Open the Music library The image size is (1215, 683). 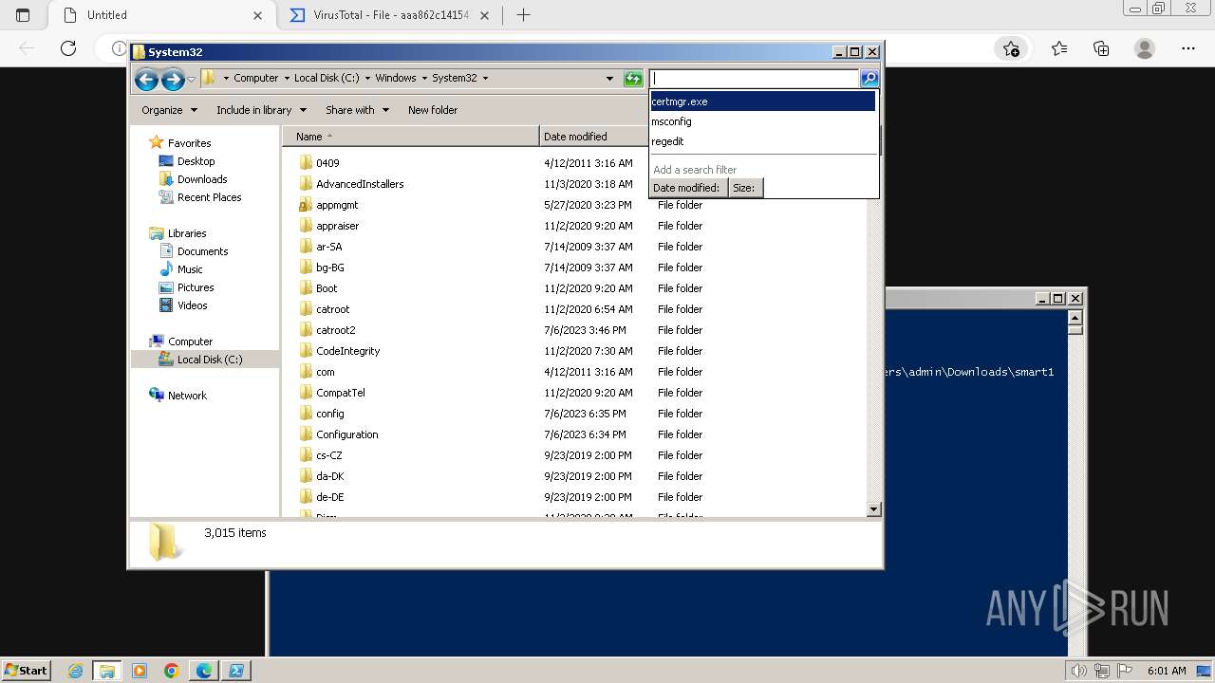190,269
